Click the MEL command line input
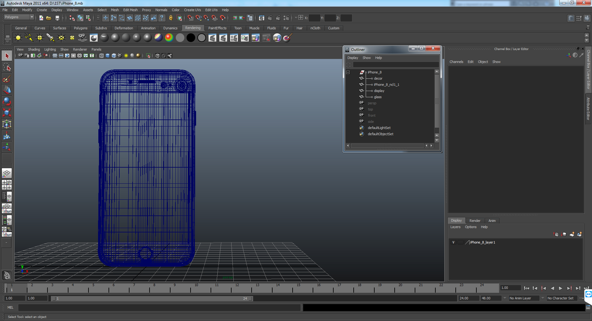This screenshot has width=592, height=321. pyautogui.click(x=159, y=307)
